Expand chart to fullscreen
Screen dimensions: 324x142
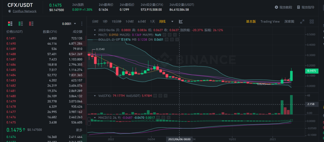(302, 22)
